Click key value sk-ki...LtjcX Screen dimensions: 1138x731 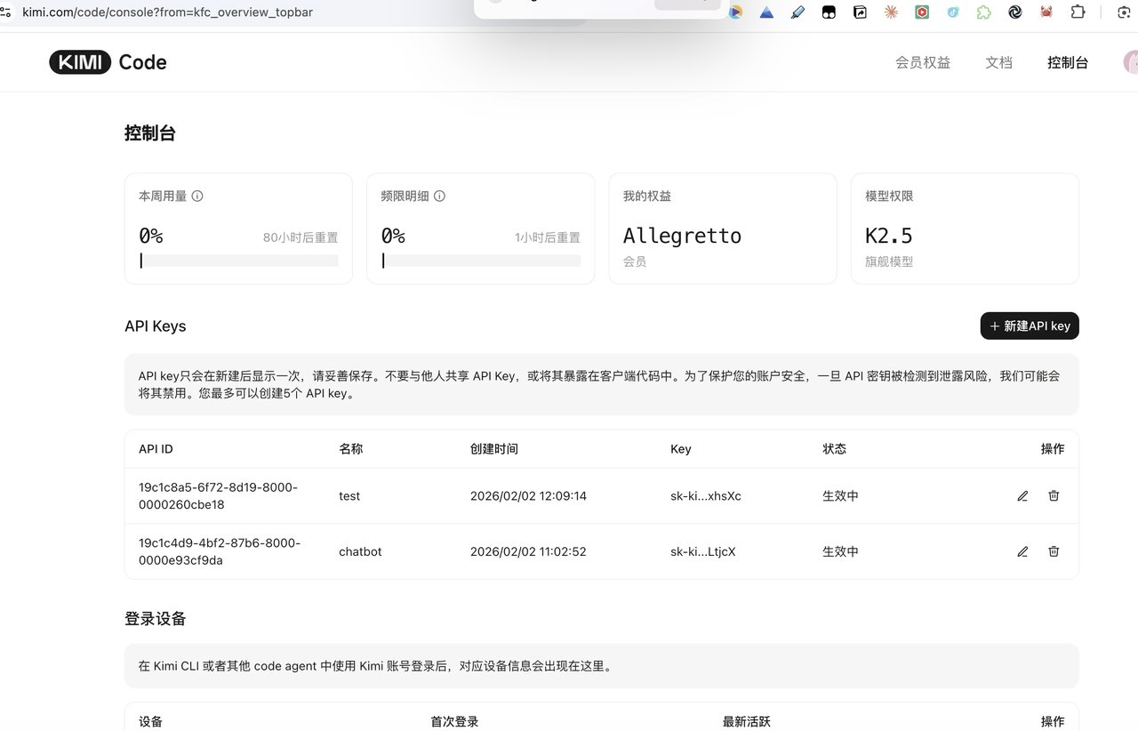[x=703, y=551]
